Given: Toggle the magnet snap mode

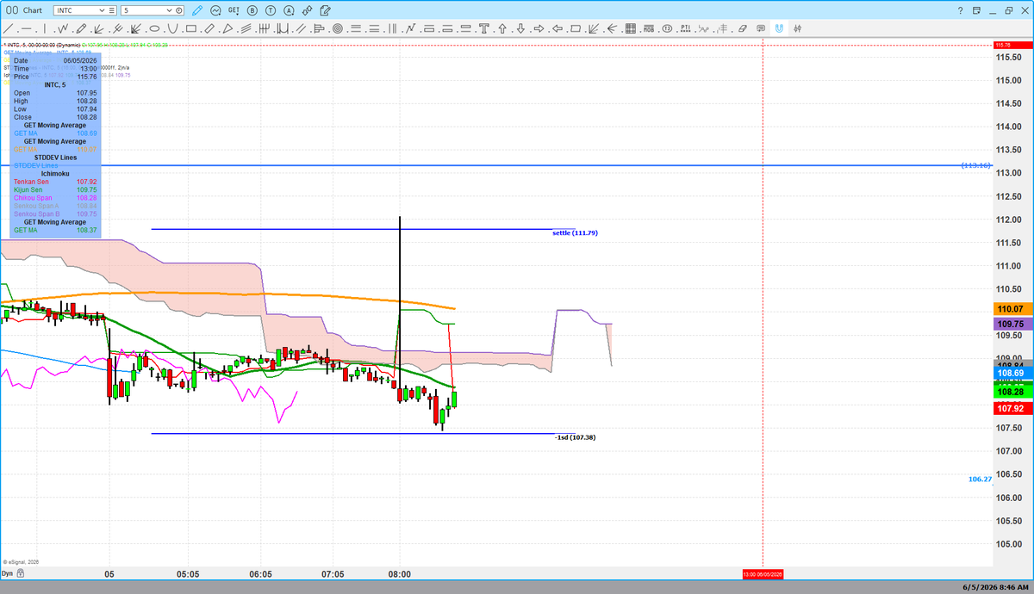Looking at the screenshot, I should point(779,28).
